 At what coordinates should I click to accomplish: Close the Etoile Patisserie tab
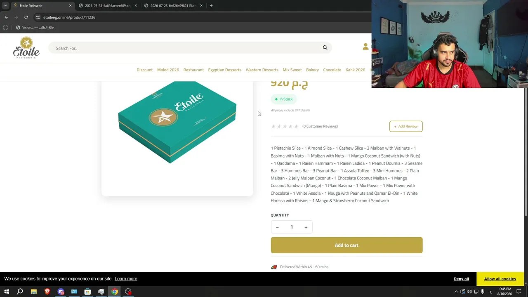click(x=70, y=6)
